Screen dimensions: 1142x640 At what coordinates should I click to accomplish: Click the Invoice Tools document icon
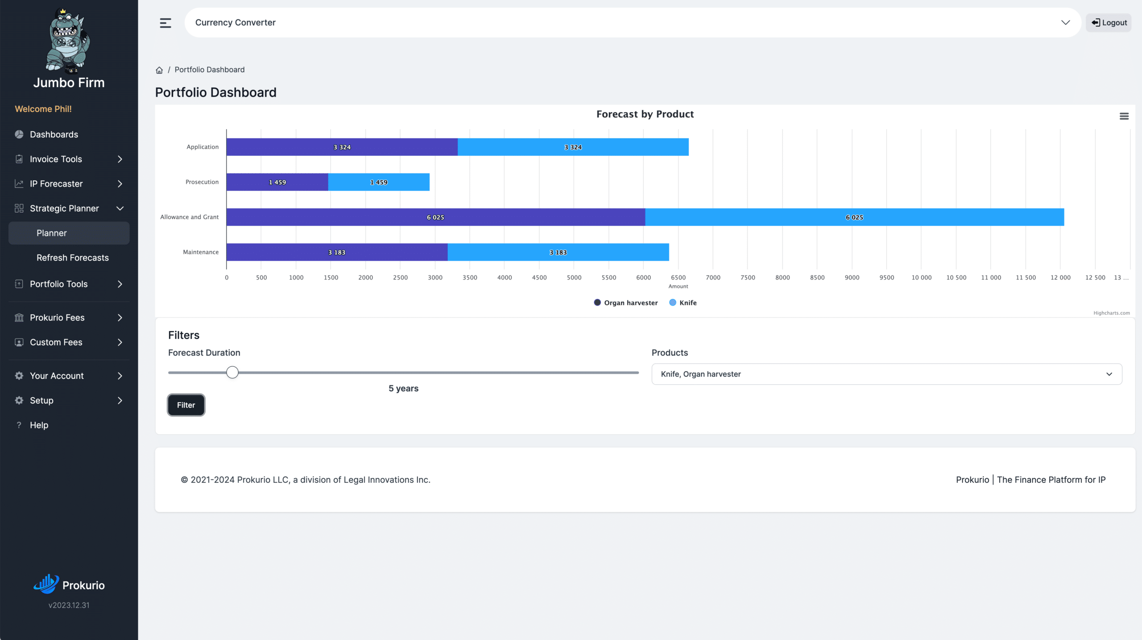19,159
